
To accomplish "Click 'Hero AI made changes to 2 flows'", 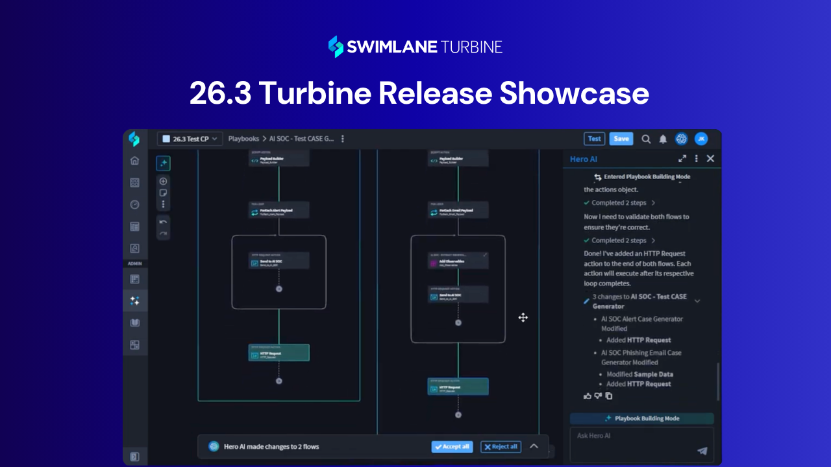I will click(x=271, y=446).
